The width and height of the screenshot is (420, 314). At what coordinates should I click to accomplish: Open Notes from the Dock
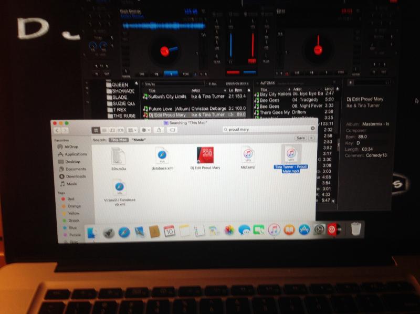[185, 231]
